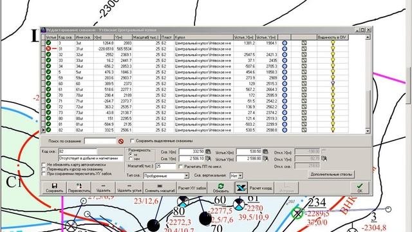
Task: Click the Код скв. input field
Action: [77, 151]
